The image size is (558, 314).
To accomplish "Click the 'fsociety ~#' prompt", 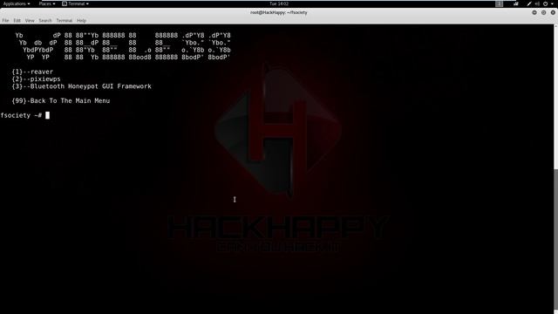I will 21,115.
